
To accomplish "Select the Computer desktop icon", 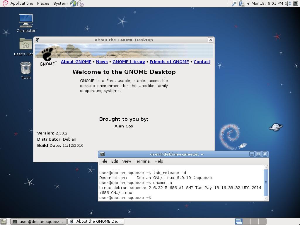I will point(26,23).
